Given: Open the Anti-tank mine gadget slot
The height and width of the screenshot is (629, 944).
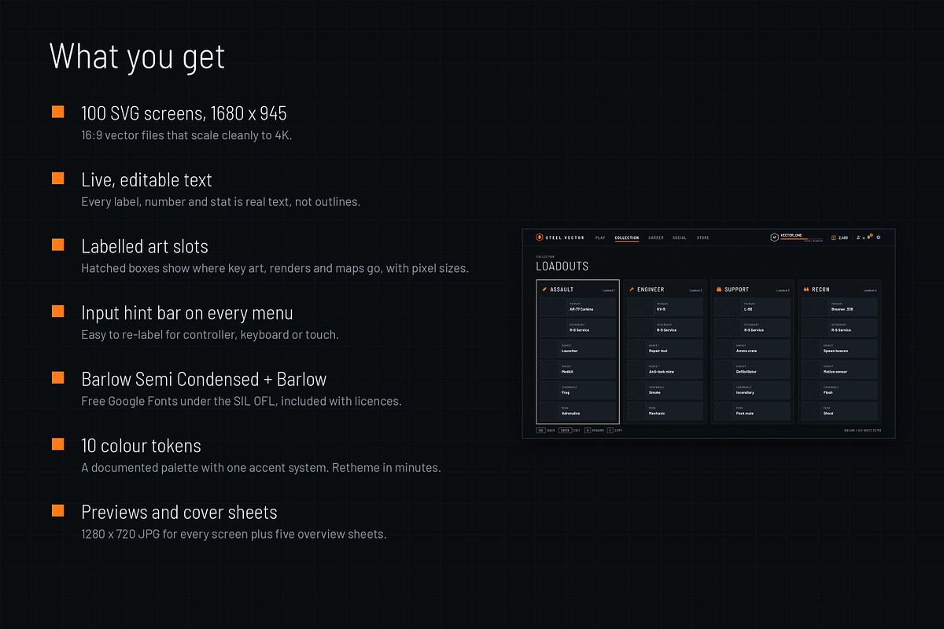Looking at the screenshot, I should point(666,370).
